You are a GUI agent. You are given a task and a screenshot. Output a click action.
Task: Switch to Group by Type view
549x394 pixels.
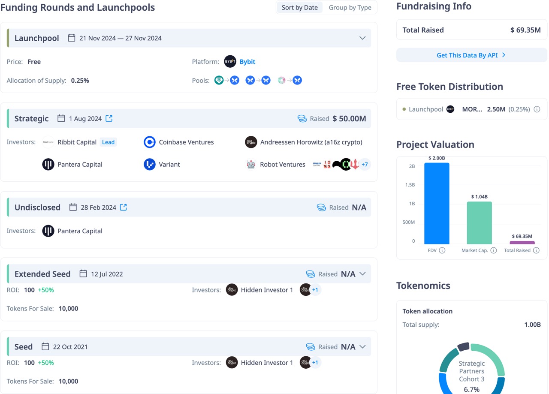pos(350,8)
